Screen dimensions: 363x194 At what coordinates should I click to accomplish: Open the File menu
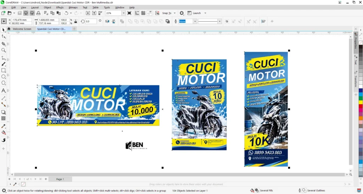pyautogui.click(x=4, y=7)
